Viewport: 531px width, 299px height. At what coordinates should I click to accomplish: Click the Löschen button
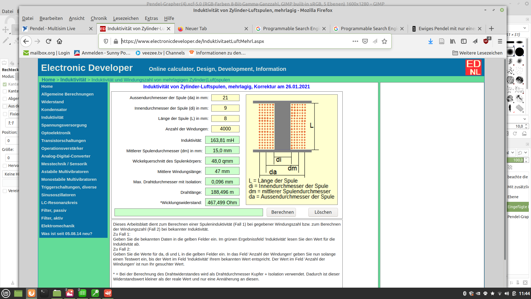pyautogui.click(x=323, y=212)
